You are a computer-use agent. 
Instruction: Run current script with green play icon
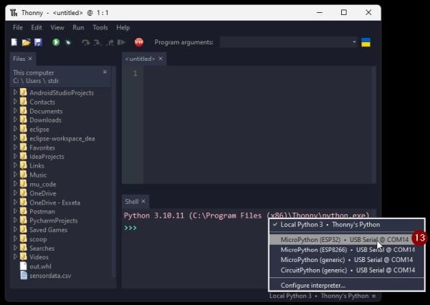point(56,42)
